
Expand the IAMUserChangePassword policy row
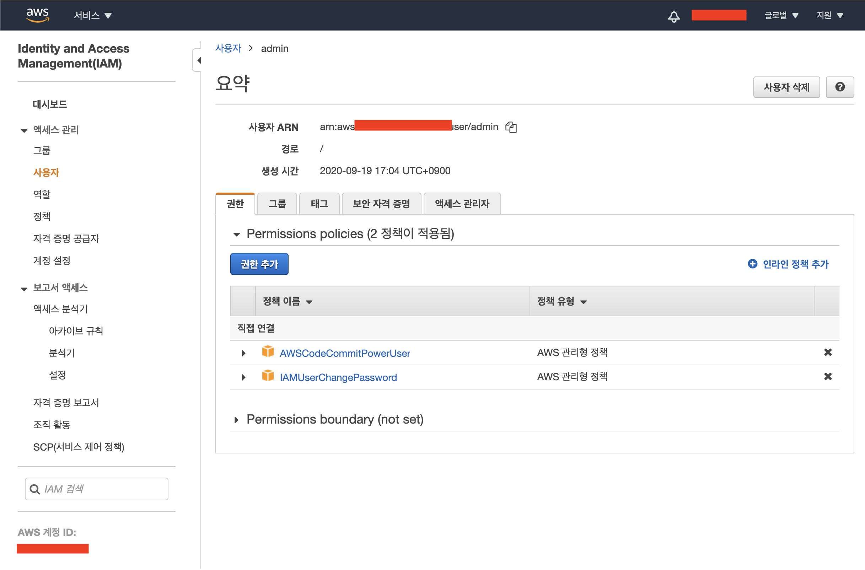pos(243,378)
